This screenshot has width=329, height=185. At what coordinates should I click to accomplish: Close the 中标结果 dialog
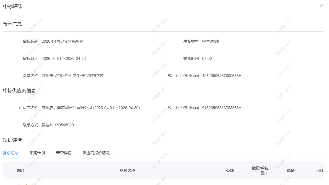[322, 5]
